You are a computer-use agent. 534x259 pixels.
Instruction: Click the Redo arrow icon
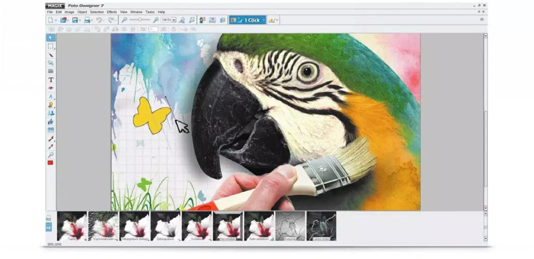pyautogui.click(x=111, y=20)
